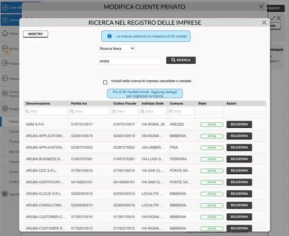Screen dimensions: 289x236
Task: Close the Ricerca nel Registro delle Imprese dialog
Action: (264, 22)
